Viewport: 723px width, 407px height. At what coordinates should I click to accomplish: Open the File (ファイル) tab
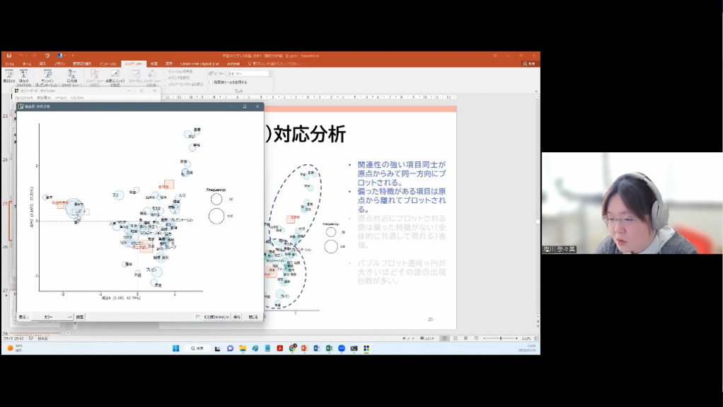tap(9, 64)
